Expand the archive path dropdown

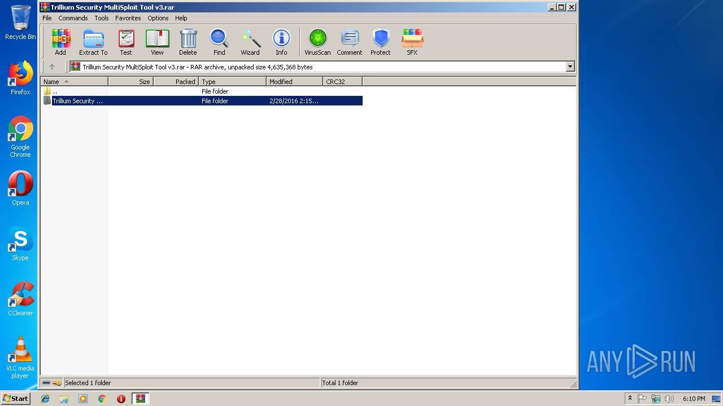pos(570,67)
